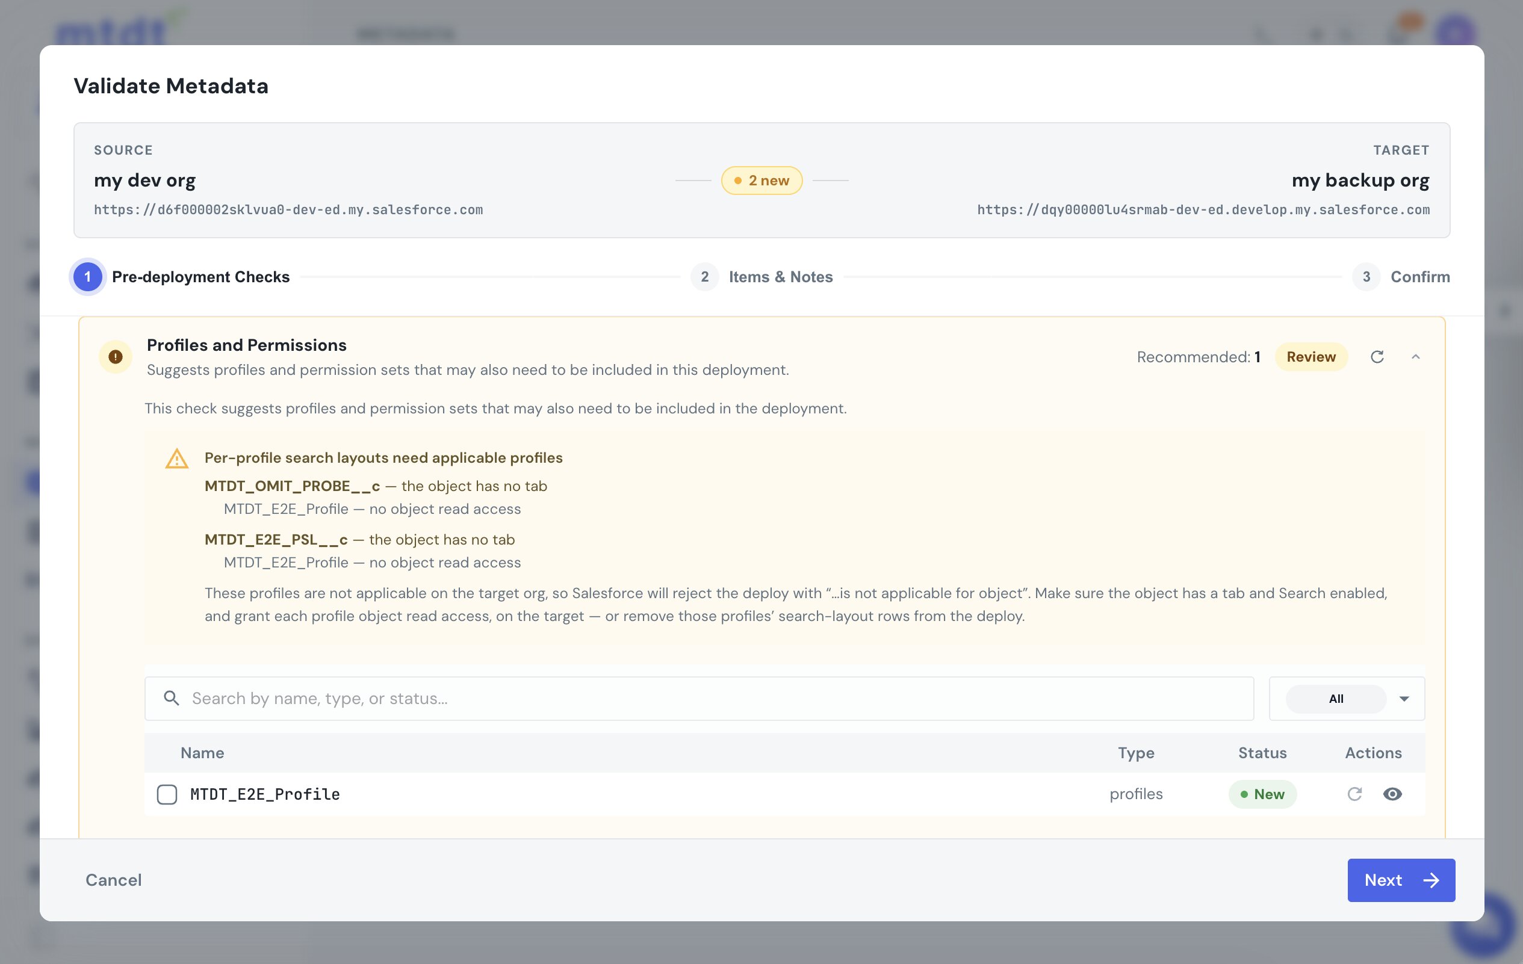1523x964 pixels.
Task: Check the MTDT_E2E_Profile checkbox
Action: [167, 794]
